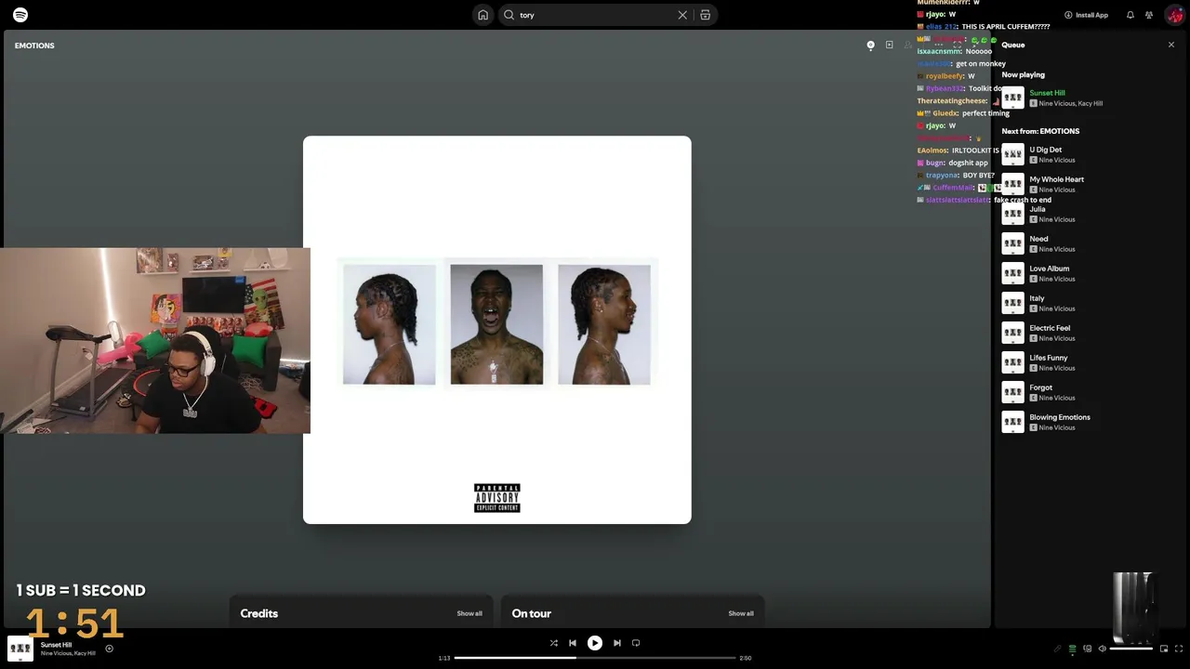Toggle shuffle playback
The width and height of the screenshot is (1190, 669).
pos(553,643)
